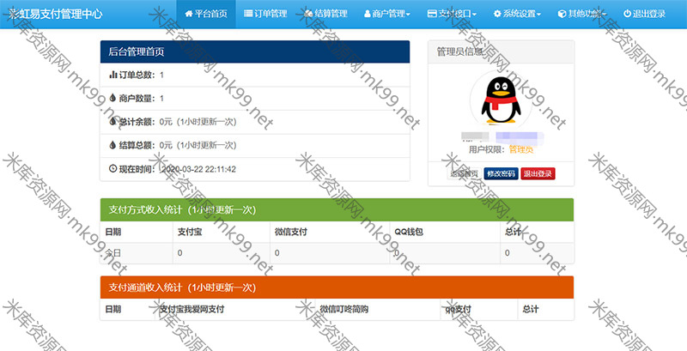This screenshot has width=687, height=351.
Task: Click the QQ penguin avatar image
Action: (501, 100)
